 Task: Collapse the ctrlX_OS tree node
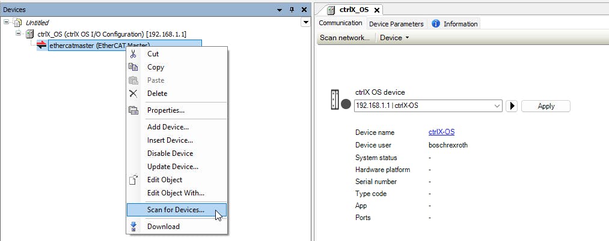18,34
